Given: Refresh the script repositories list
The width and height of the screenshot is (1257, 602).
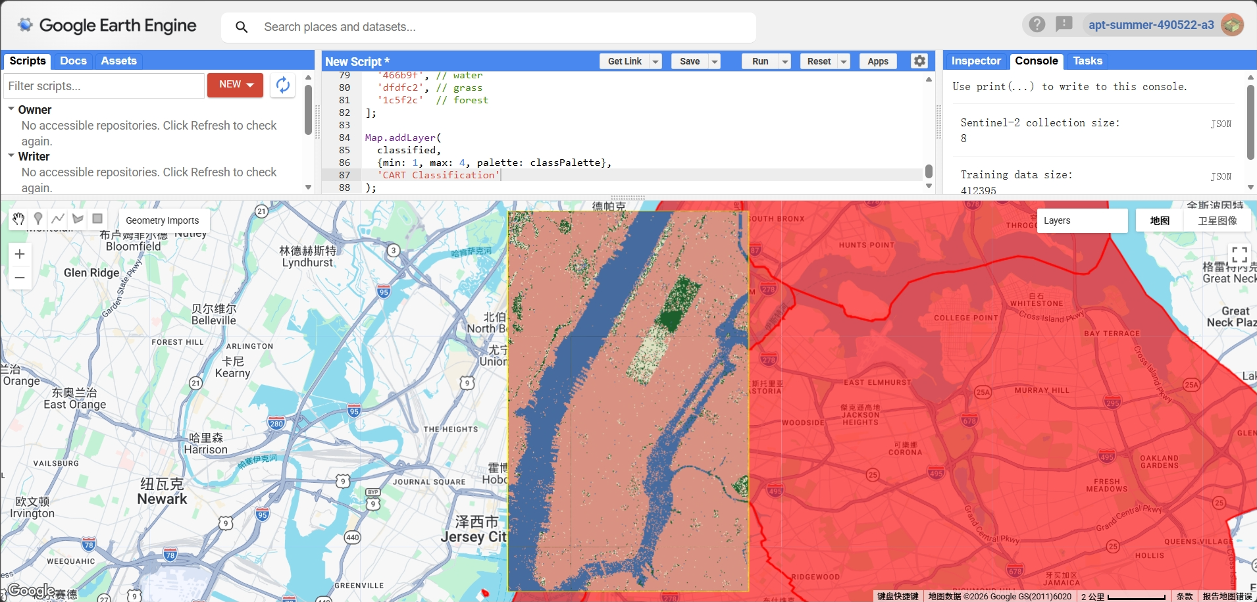Looking at the screenshot, I should click(x=283, y=85).
